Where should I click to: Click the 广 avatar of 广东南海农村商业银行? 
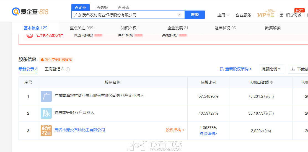[x=46, y=96]
